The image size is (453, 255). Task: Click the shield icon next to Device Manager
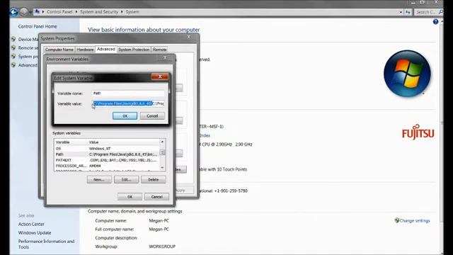(x=13, y=39)
